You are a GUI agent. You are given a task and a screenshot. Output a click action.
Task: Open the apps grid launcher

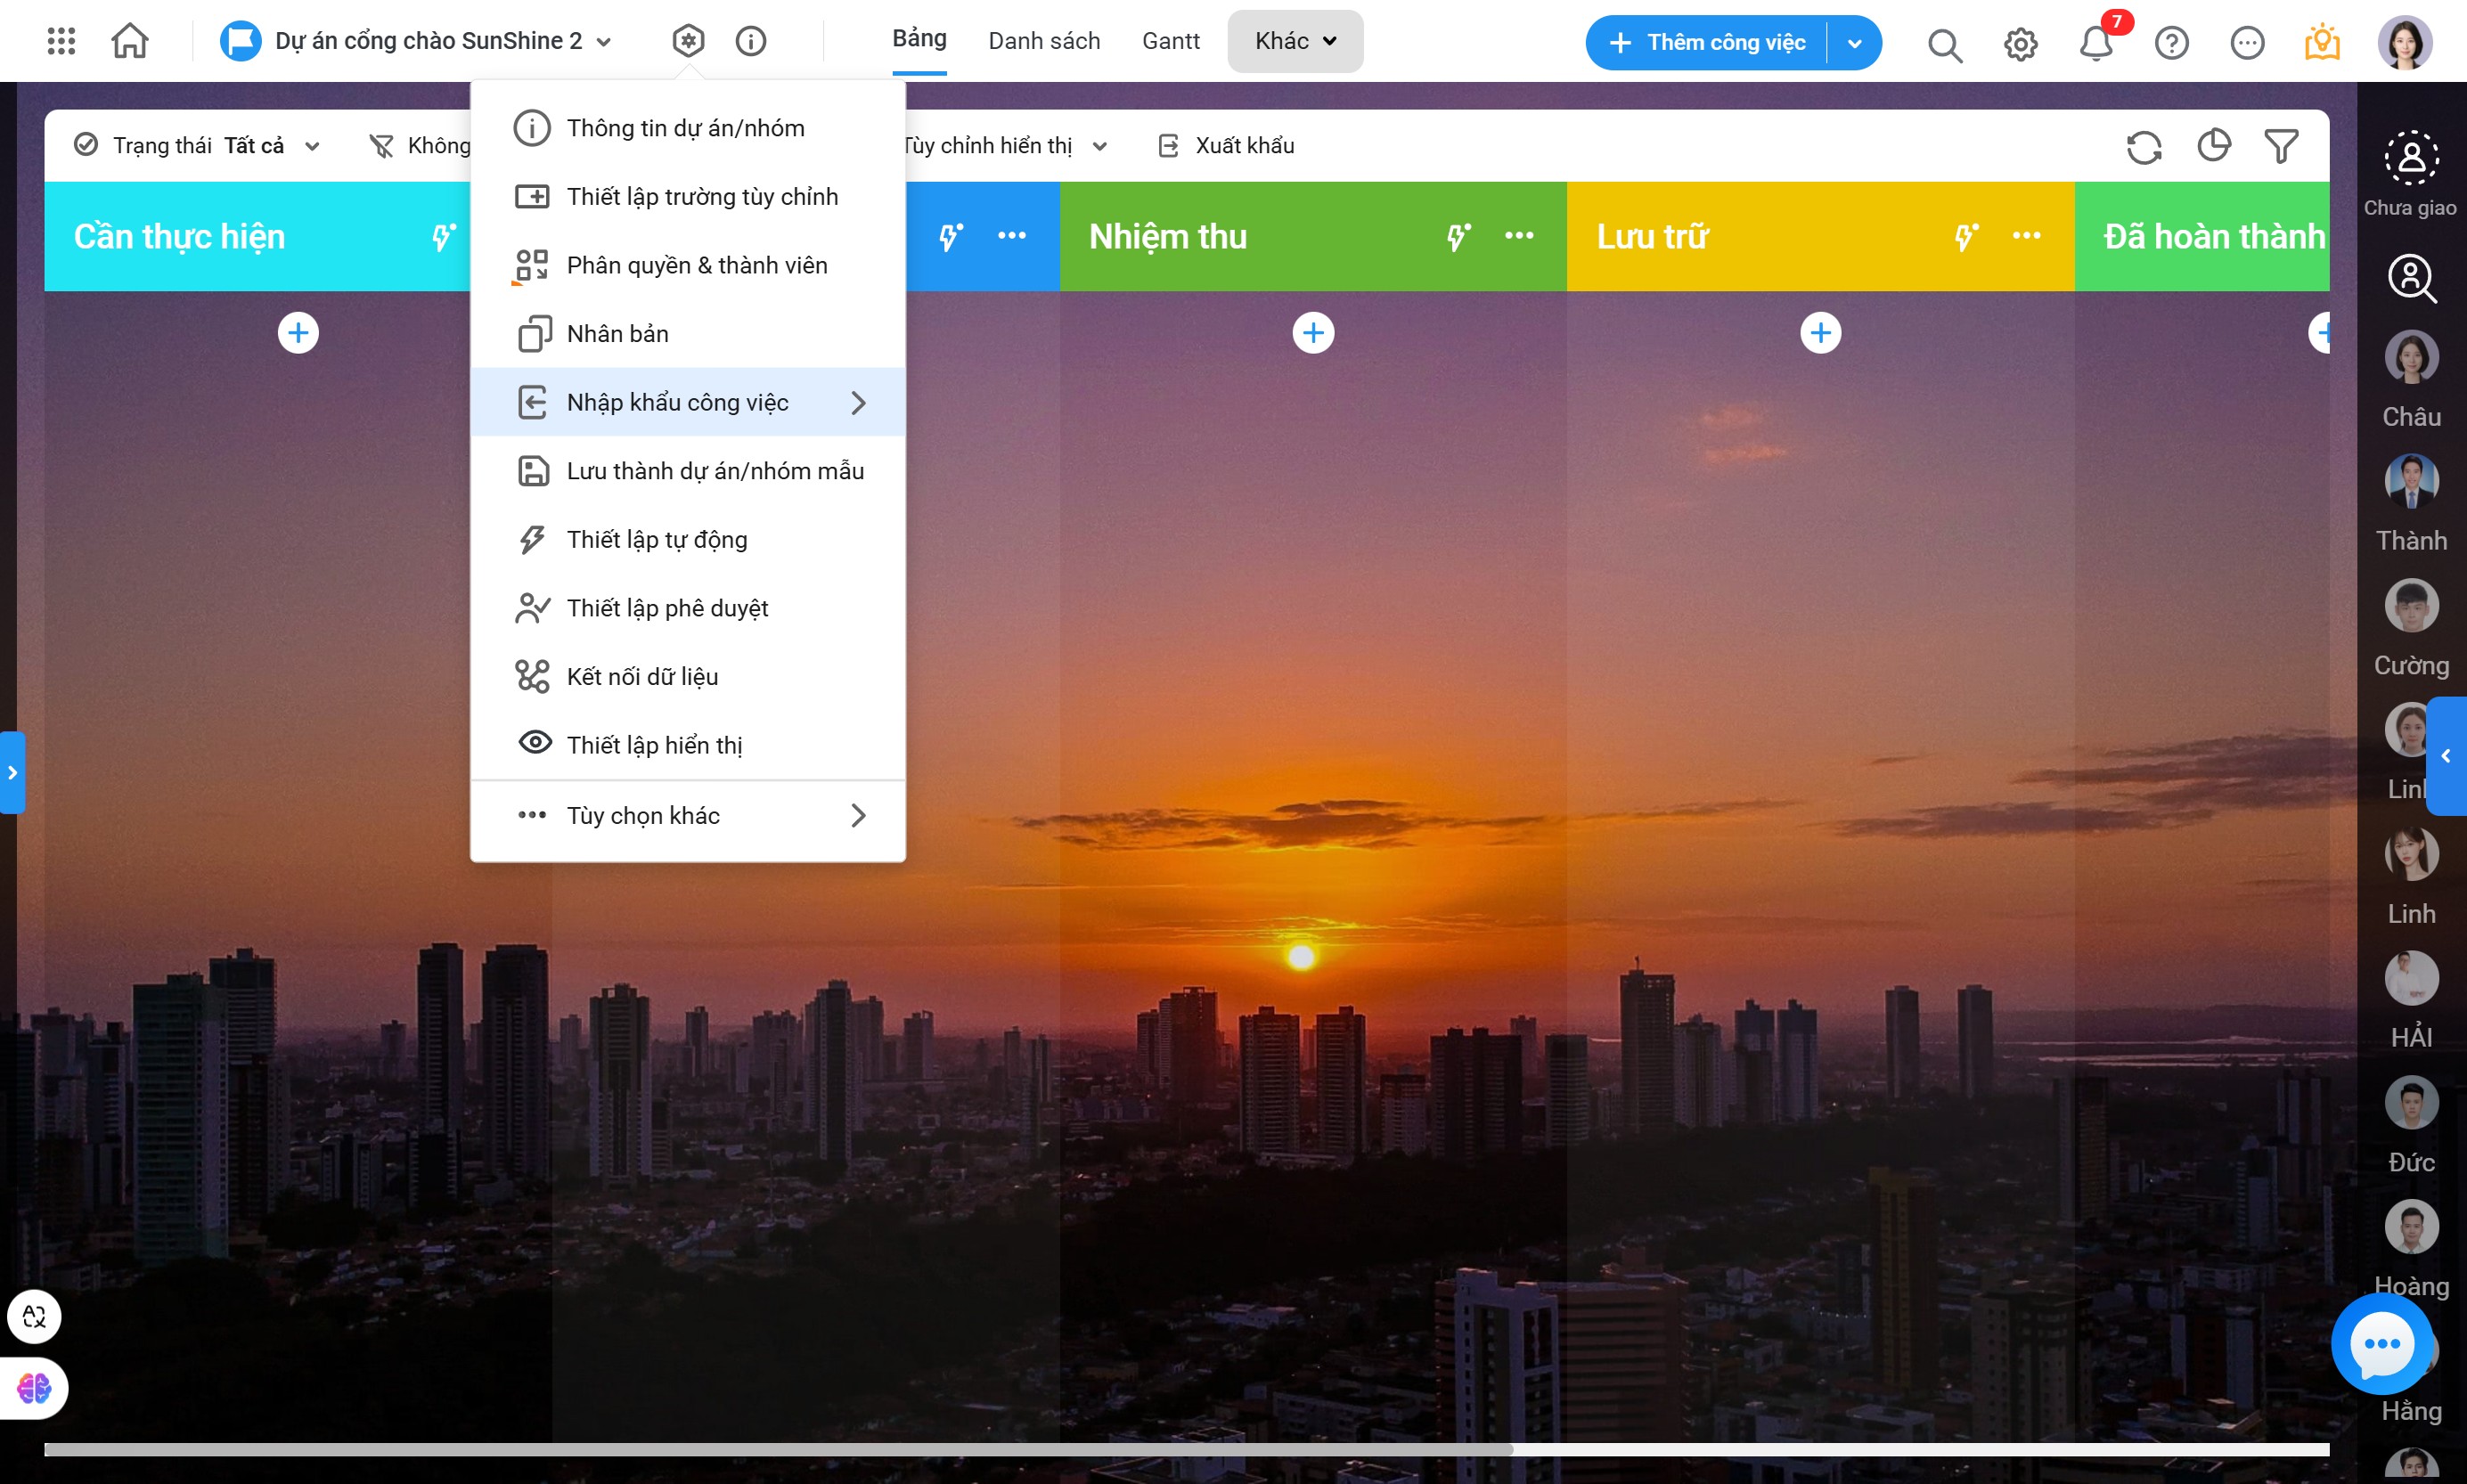(x=61, y=41)
